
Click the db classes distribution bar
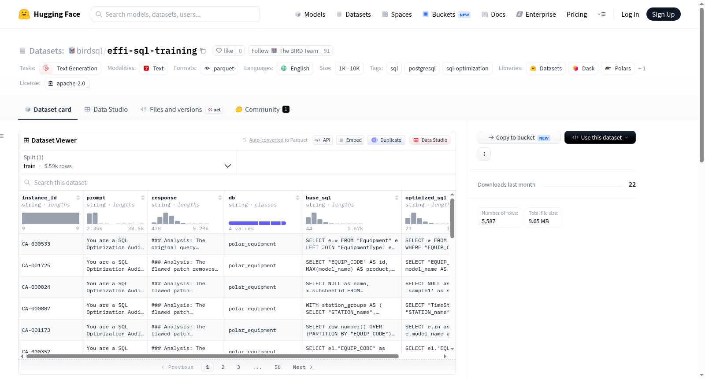click(x=257, y=223)
